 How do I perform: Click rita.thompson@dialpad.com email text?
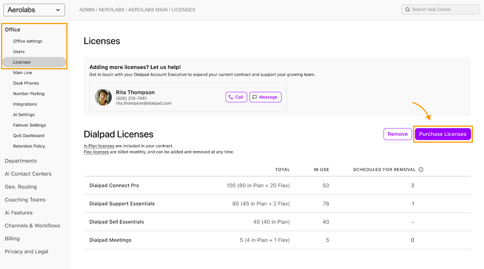point(144,103)
